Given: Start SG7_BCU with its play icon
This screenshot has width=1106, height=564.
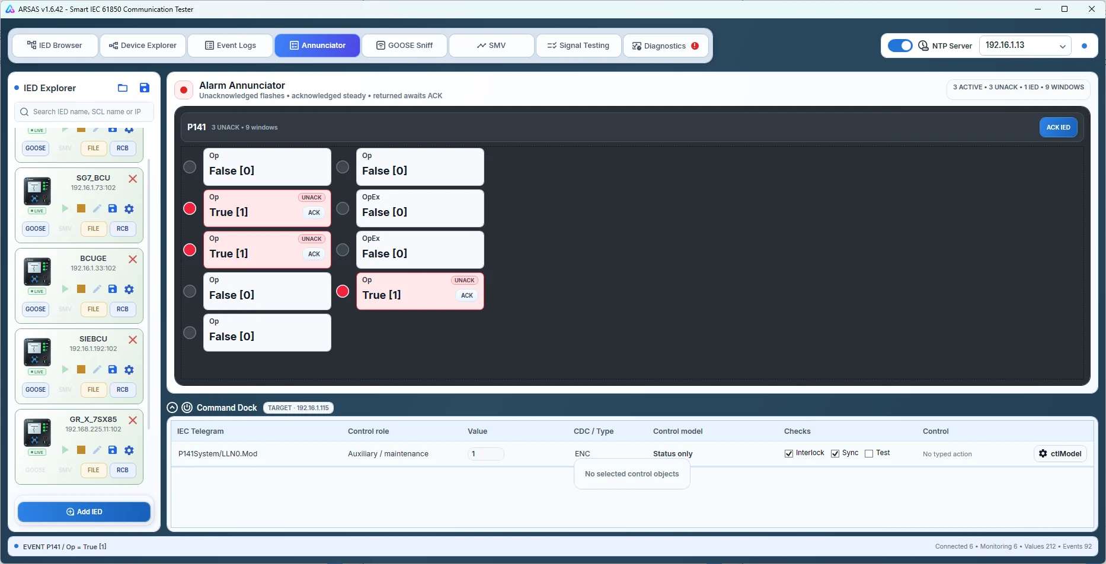Looking at the screenshot, I should click(65, 208).
